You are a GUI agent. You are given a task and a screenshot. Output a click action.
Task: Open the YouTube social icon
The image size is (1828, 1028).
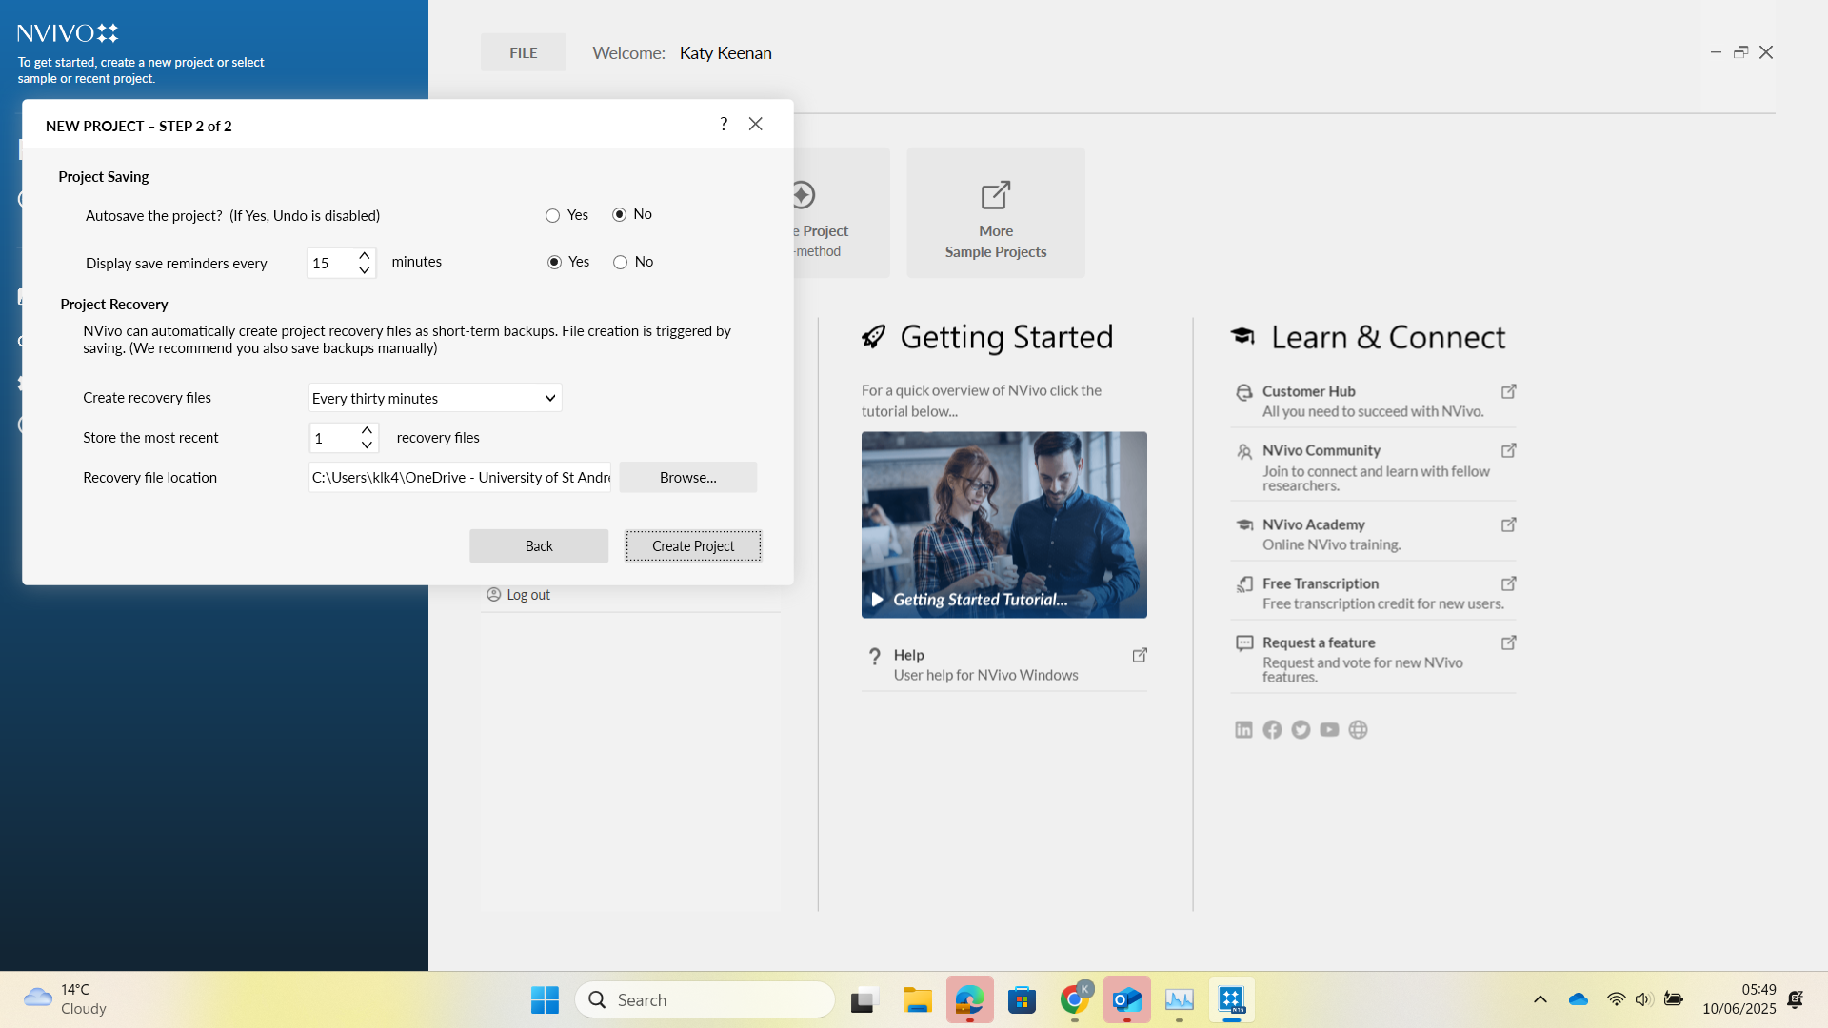click(x=1329, y=729)
